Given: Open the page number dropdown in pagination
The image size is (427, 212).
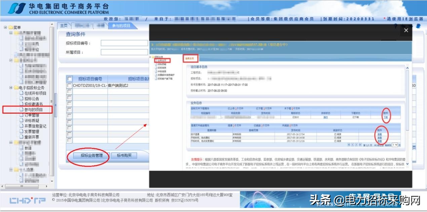Looking at the screenshot, I should tap(395, 144).
